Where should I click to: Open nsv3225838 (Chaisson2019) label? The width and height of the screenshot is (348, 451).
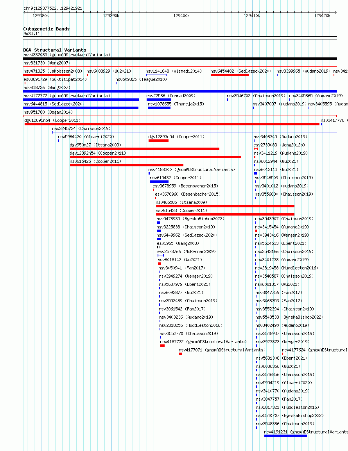tap(186, 227)
